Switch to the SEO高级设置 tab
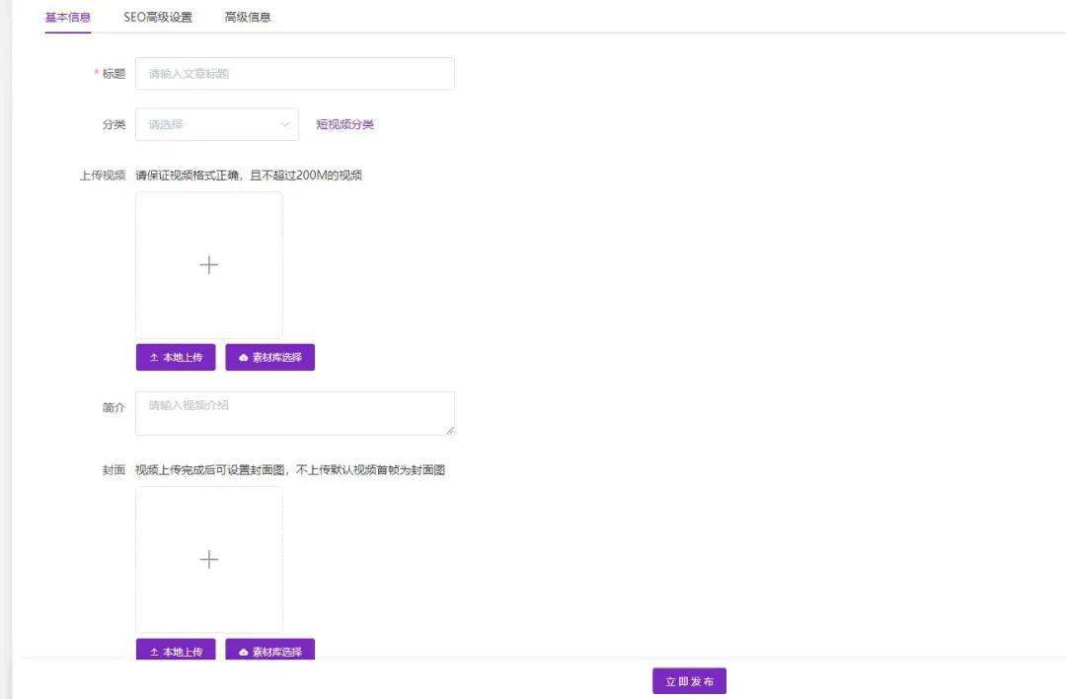Screen dimensions: 1066x699 (x=158, y=17)
